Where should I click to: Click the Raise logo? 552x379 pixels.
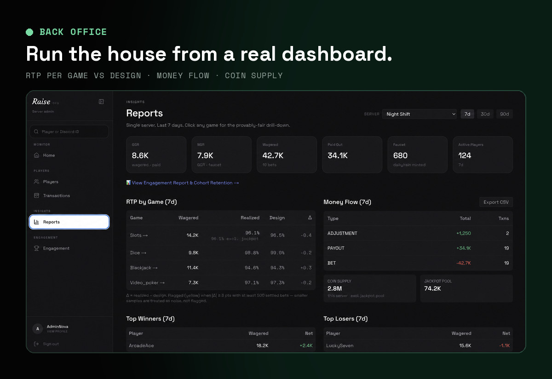coord(41,102)
